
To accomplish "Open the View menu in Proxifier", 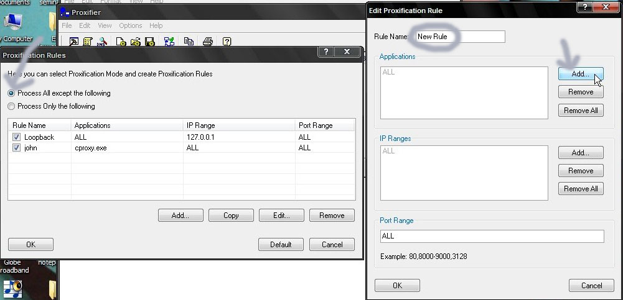I will 105,25.
